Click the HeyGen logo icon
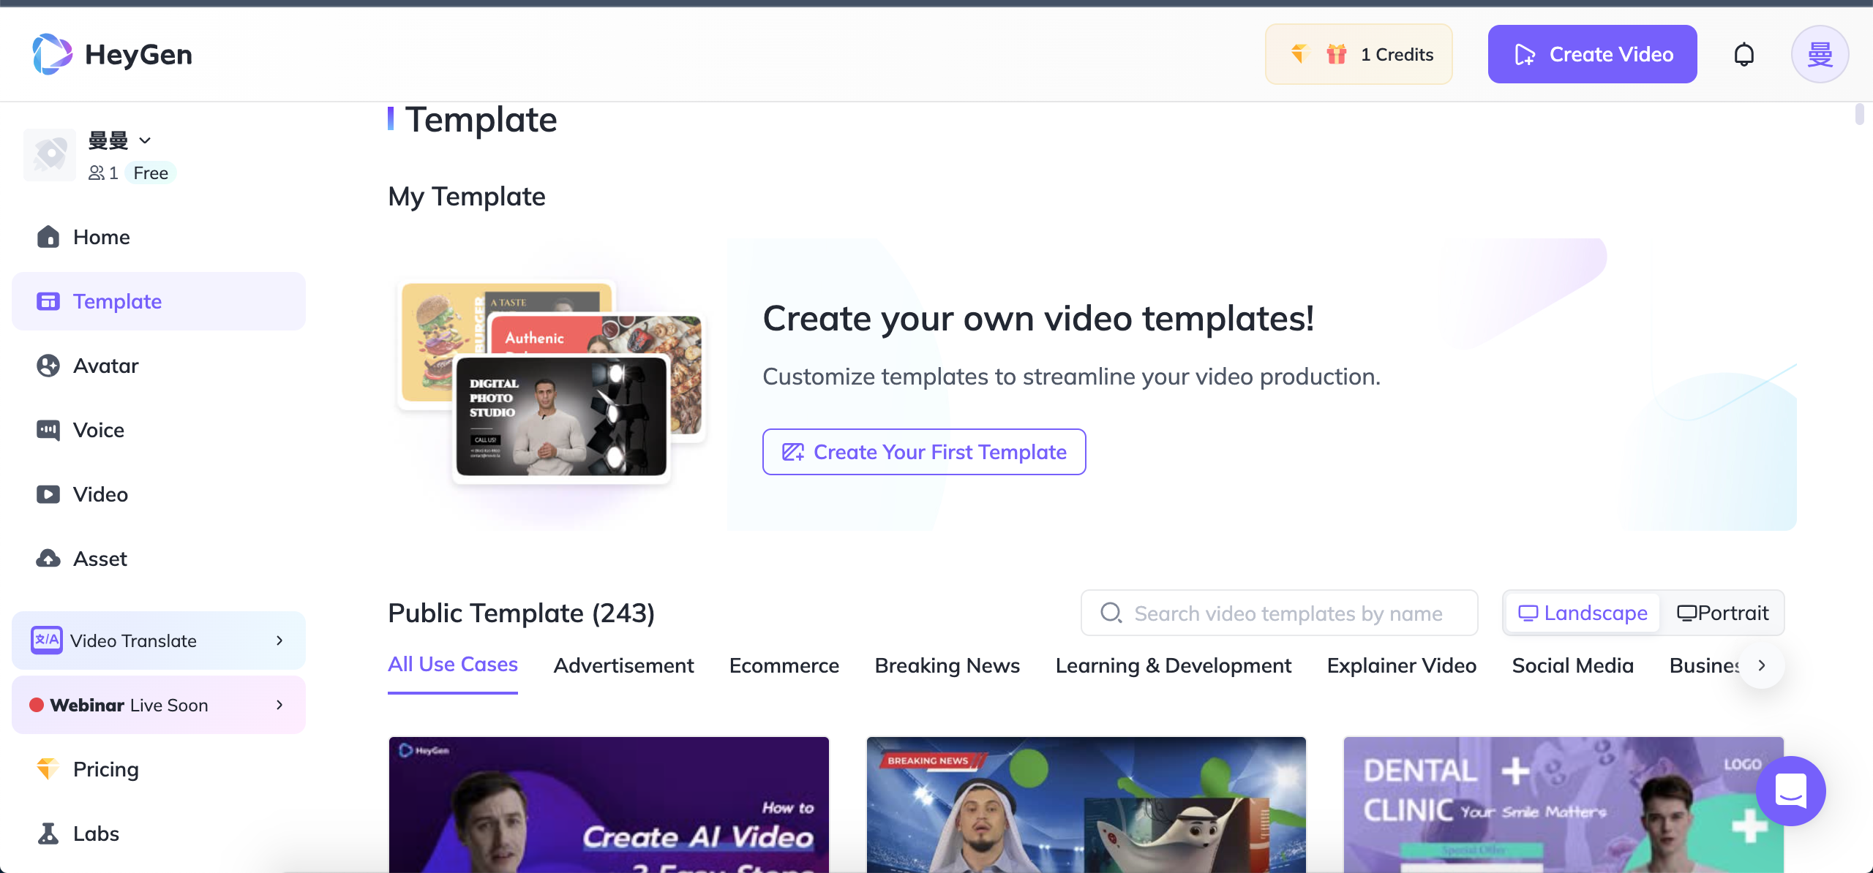The width and height of the screenshot is (1873, 873). coord(52,54)
